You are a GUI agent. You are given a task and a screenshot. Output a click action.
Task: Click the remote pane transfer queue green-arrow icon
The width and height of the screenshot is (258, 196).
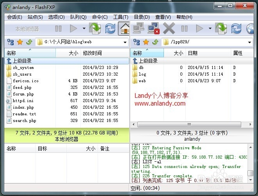221,28
